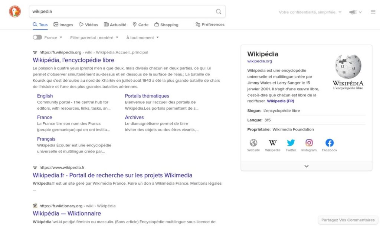The height and width of the screenshot is (226, 380).
Task: Click the megaphone announcements icon
Action: click(353, 12)
